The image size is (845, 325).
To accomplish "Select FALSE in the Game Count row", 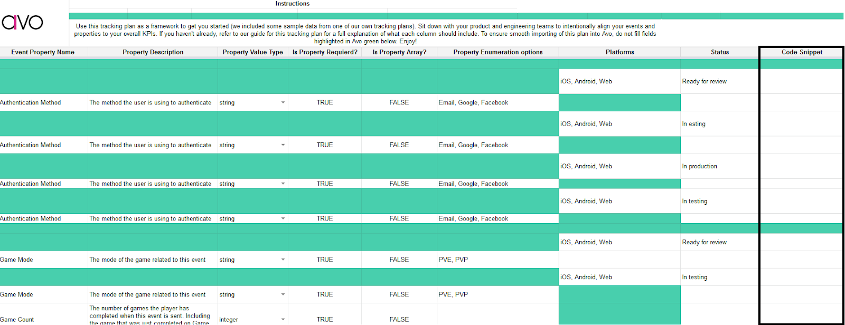I will click(x=399, y=314).
